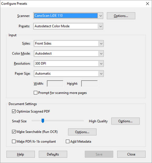Check the Add Metadata box
This screenshot has height=163, width=152.
(x=67, y=141)
